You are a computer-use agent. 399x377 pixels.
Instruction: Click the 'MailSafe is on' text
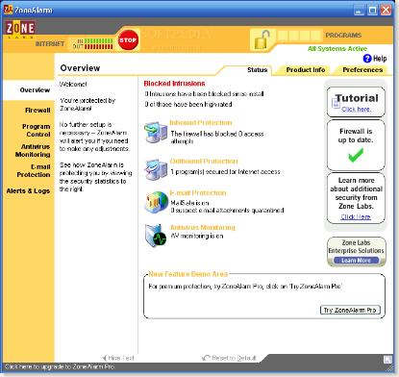pos(189,203)
